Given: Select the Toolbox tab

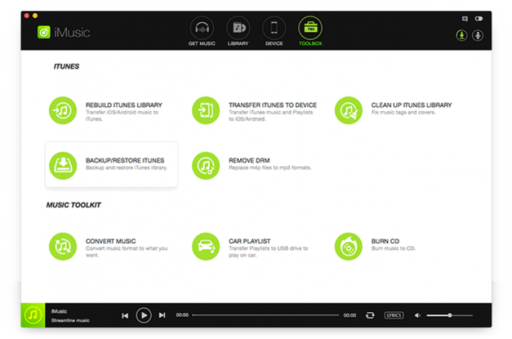Looking at the screenshot, I should coord(310,31).
